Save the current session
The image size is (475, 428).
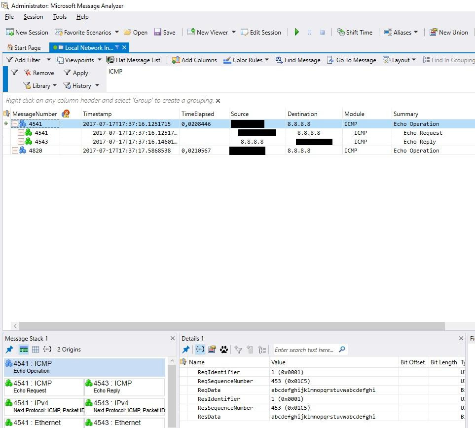165,32
